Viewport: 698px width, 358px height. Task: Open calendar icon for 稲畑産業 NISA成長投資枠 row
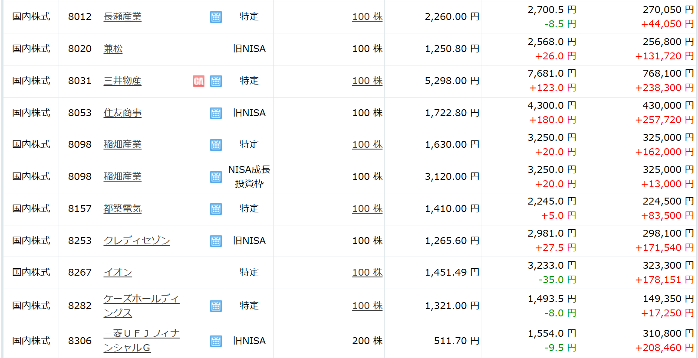point(216,177)
